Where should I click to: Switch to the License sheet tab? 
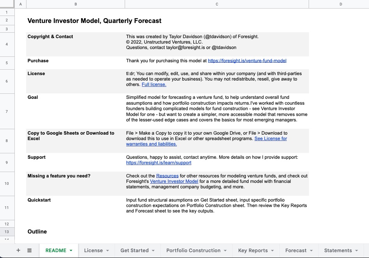coord(94,251)
